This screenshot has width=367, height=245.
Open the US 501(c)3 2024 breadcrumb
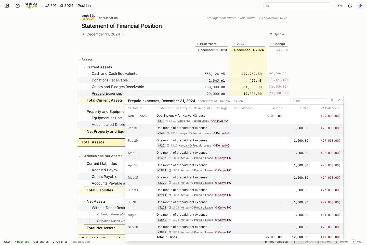tap(59, 6)
